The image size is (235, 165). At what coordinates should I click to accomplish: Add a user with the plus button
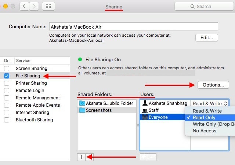pos(144,157)
